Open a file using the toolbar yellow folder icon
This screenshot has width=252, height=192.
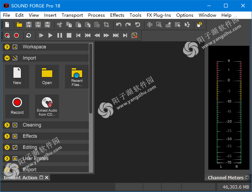[19, 25]
